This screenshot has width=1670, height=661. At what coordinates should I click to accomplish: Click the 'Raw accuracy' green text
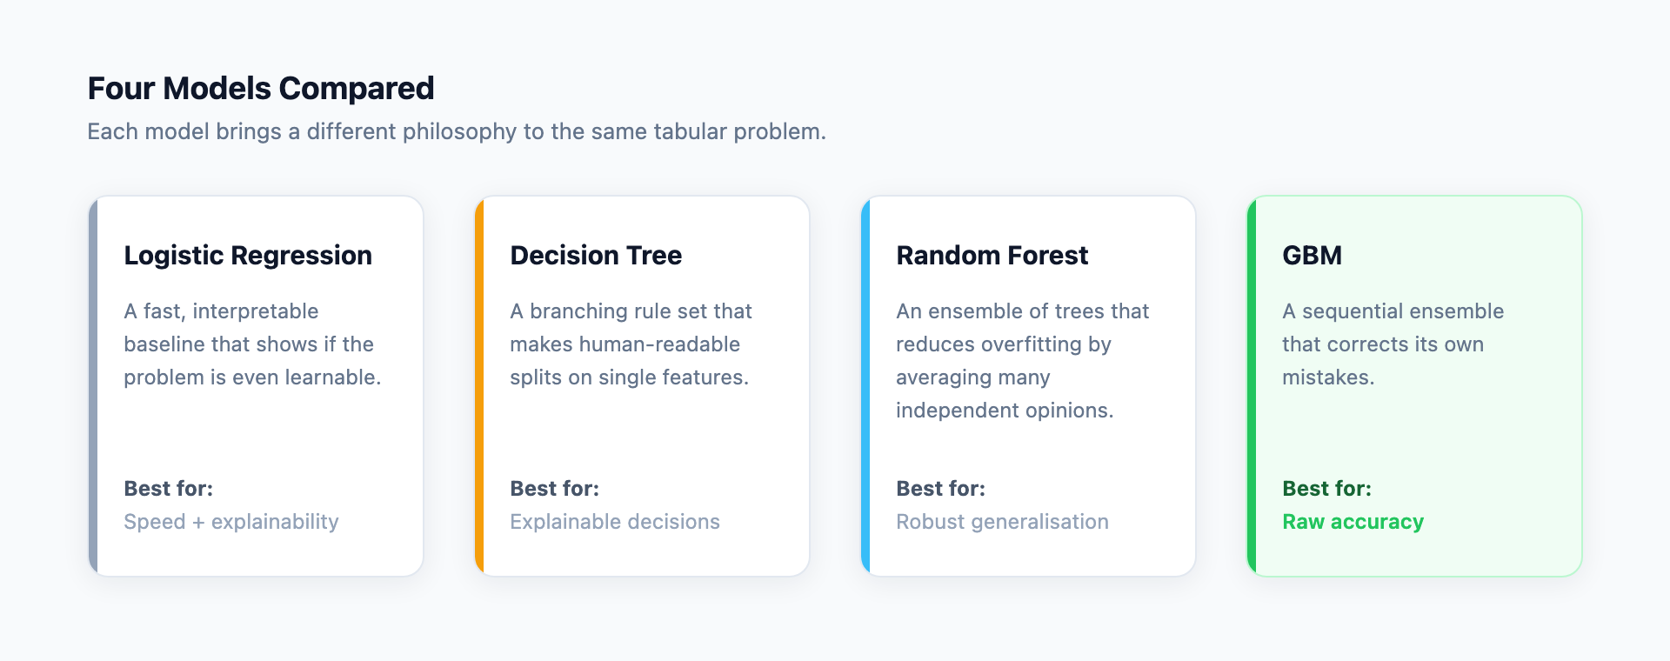pyautogui.click(x=1353, y=522)
